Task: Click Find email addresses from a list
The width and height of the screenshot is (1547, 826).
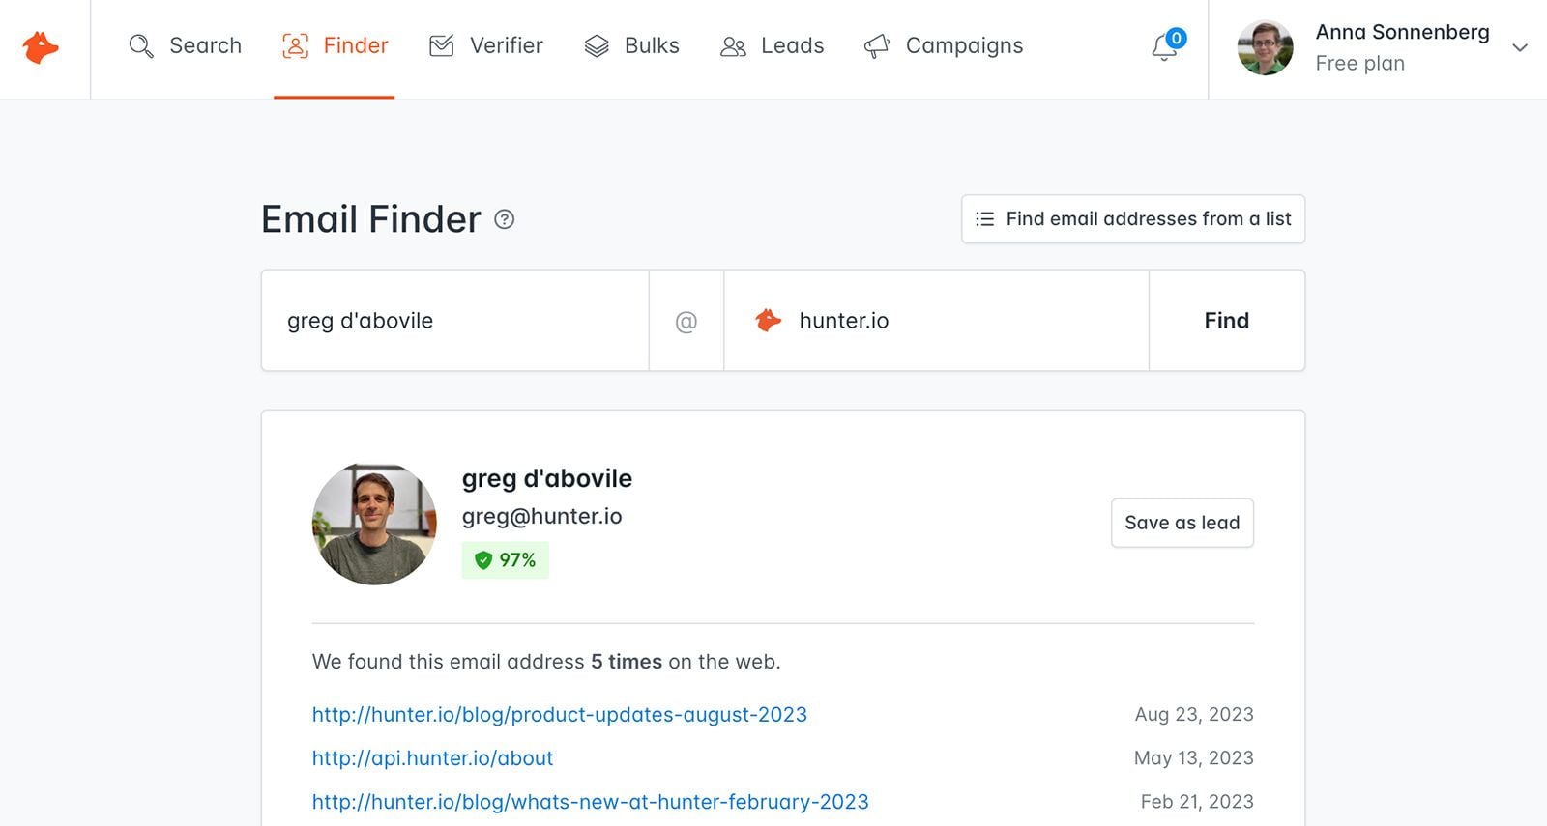Action: coord(1133,219)
